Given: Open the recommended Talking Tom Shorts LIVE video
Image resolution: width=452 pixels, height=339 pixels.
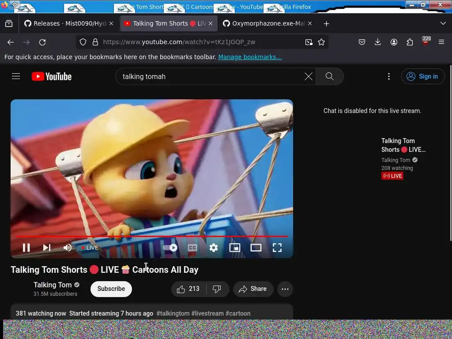Looking at the screenshot, I should click(x=403, y=145).
